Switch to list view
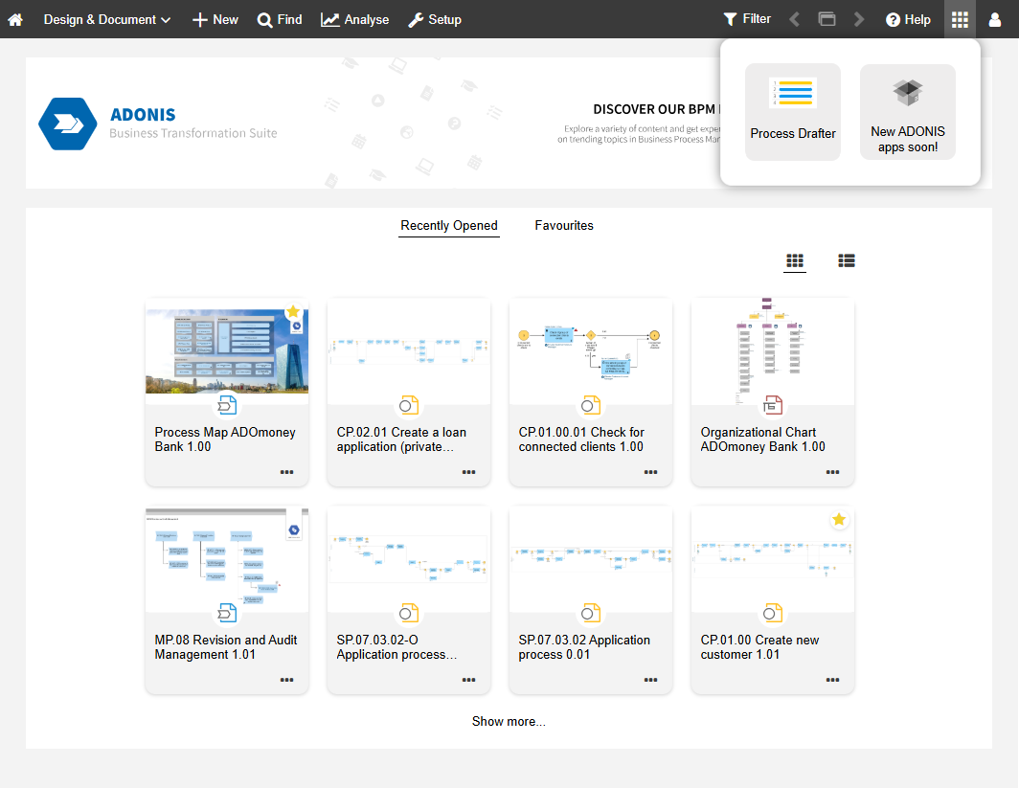 click(x=847, y=260)
